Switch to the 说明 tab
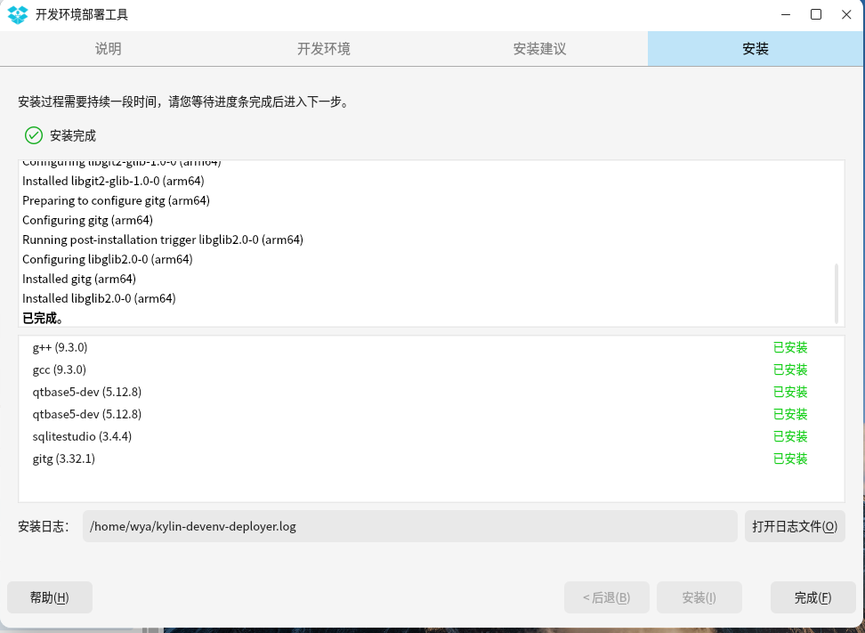Viewport: 865px width, 633px height. [x=108, y=49]
